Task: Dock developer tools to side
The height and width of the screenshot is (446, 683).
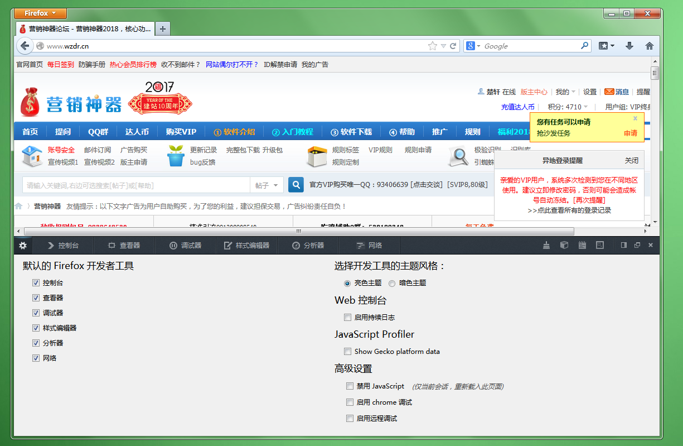Action: [x=624, y=245]
